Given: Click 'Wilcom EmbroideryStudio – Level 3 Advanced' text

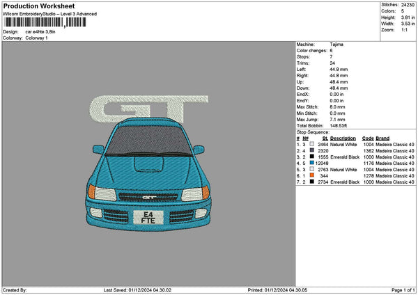Looking at the screenshot, I should pos(49,14).
